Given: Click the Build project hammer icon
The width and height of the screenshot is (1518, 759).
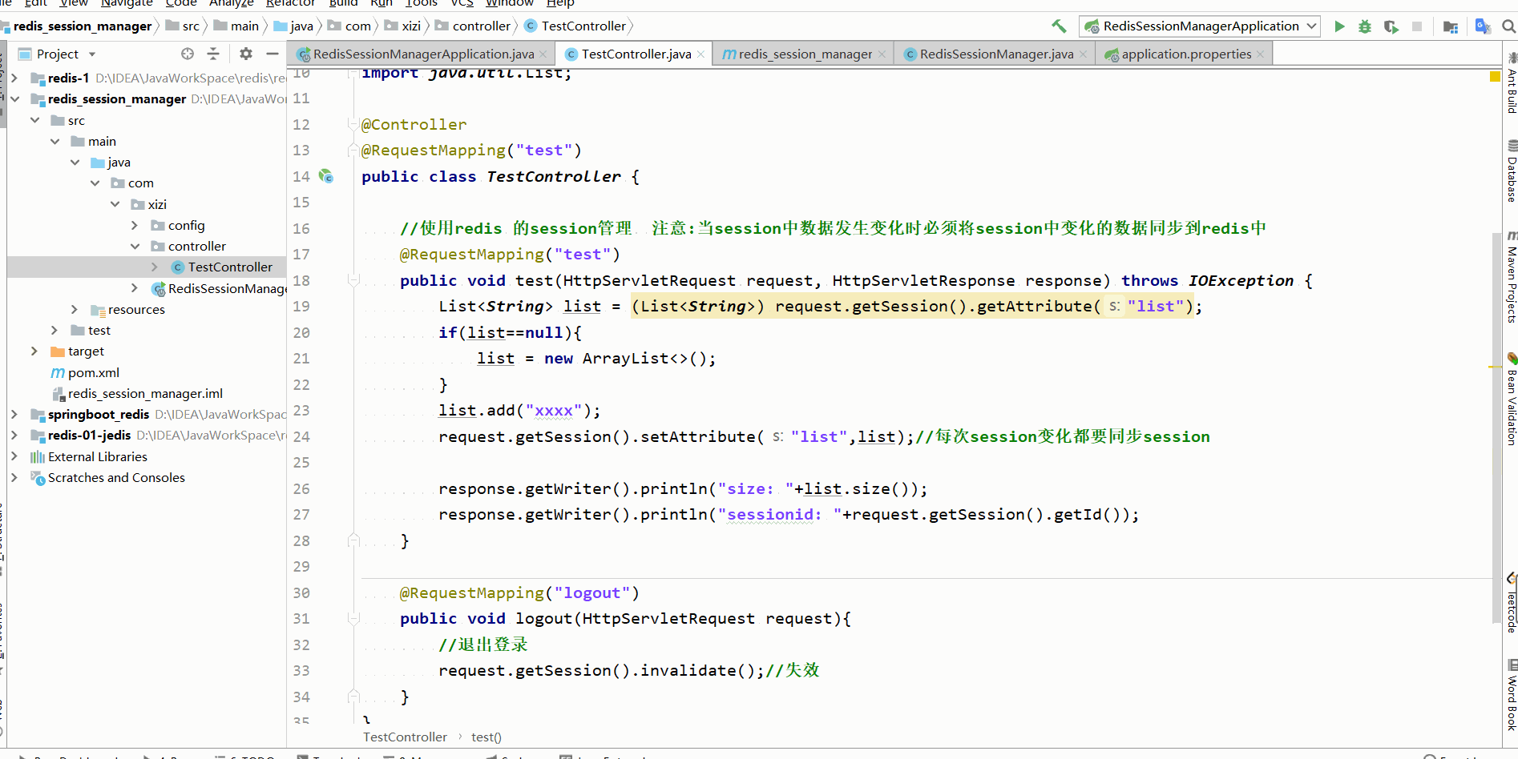Looking at the screenshot, I should (1059, 26).
